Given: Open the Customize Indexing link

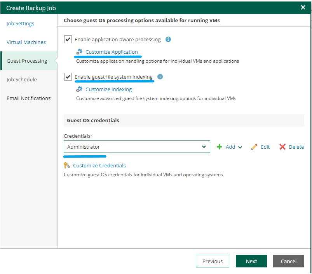Looking at the screenshot, I should 109,89.
